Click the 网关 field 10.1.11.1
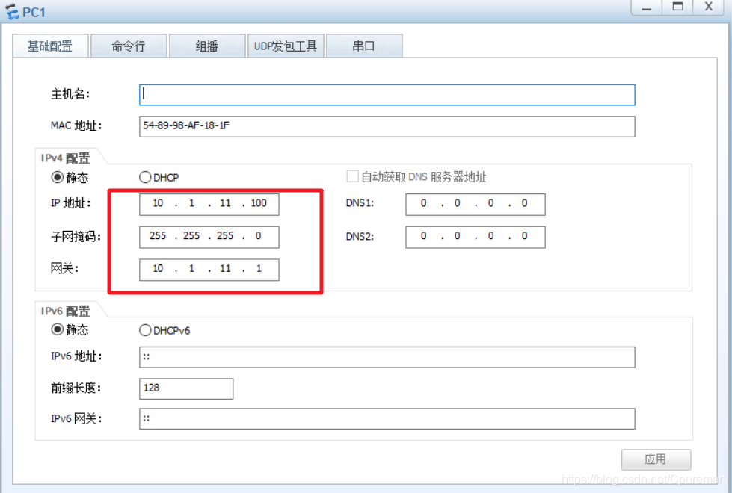The image size is (732, 493). (x=209, y=270)
